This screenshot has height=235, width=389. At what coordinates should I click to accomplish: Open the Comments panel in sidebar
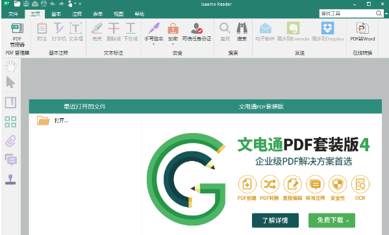(x=11, y=160)
